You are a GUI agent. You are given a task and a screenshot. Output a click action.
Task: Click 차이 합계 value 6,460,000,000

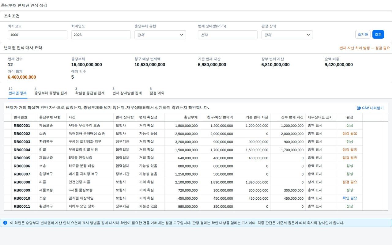pyautogui.click(x=22, y=77)
